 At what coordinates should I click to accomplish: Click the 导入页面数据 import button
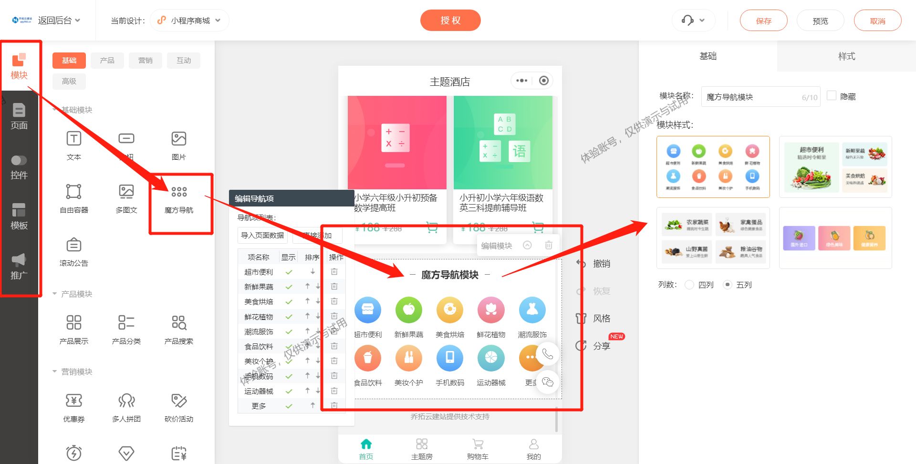click(x=262, y=235)
